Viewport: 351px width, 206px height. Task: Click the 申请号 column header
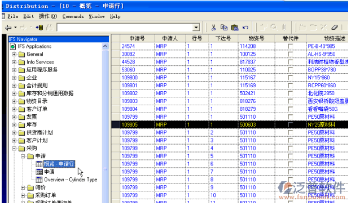point(137,38)
